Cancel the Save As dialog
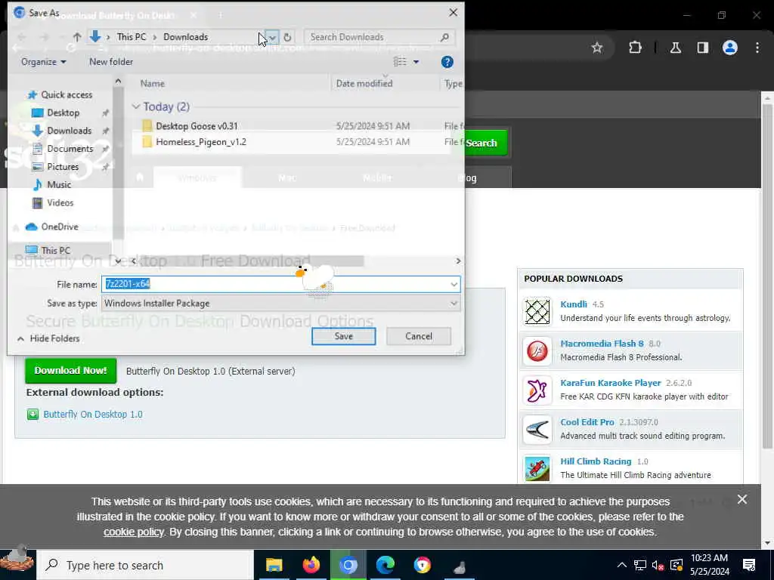774x580 pixels. 419,336
